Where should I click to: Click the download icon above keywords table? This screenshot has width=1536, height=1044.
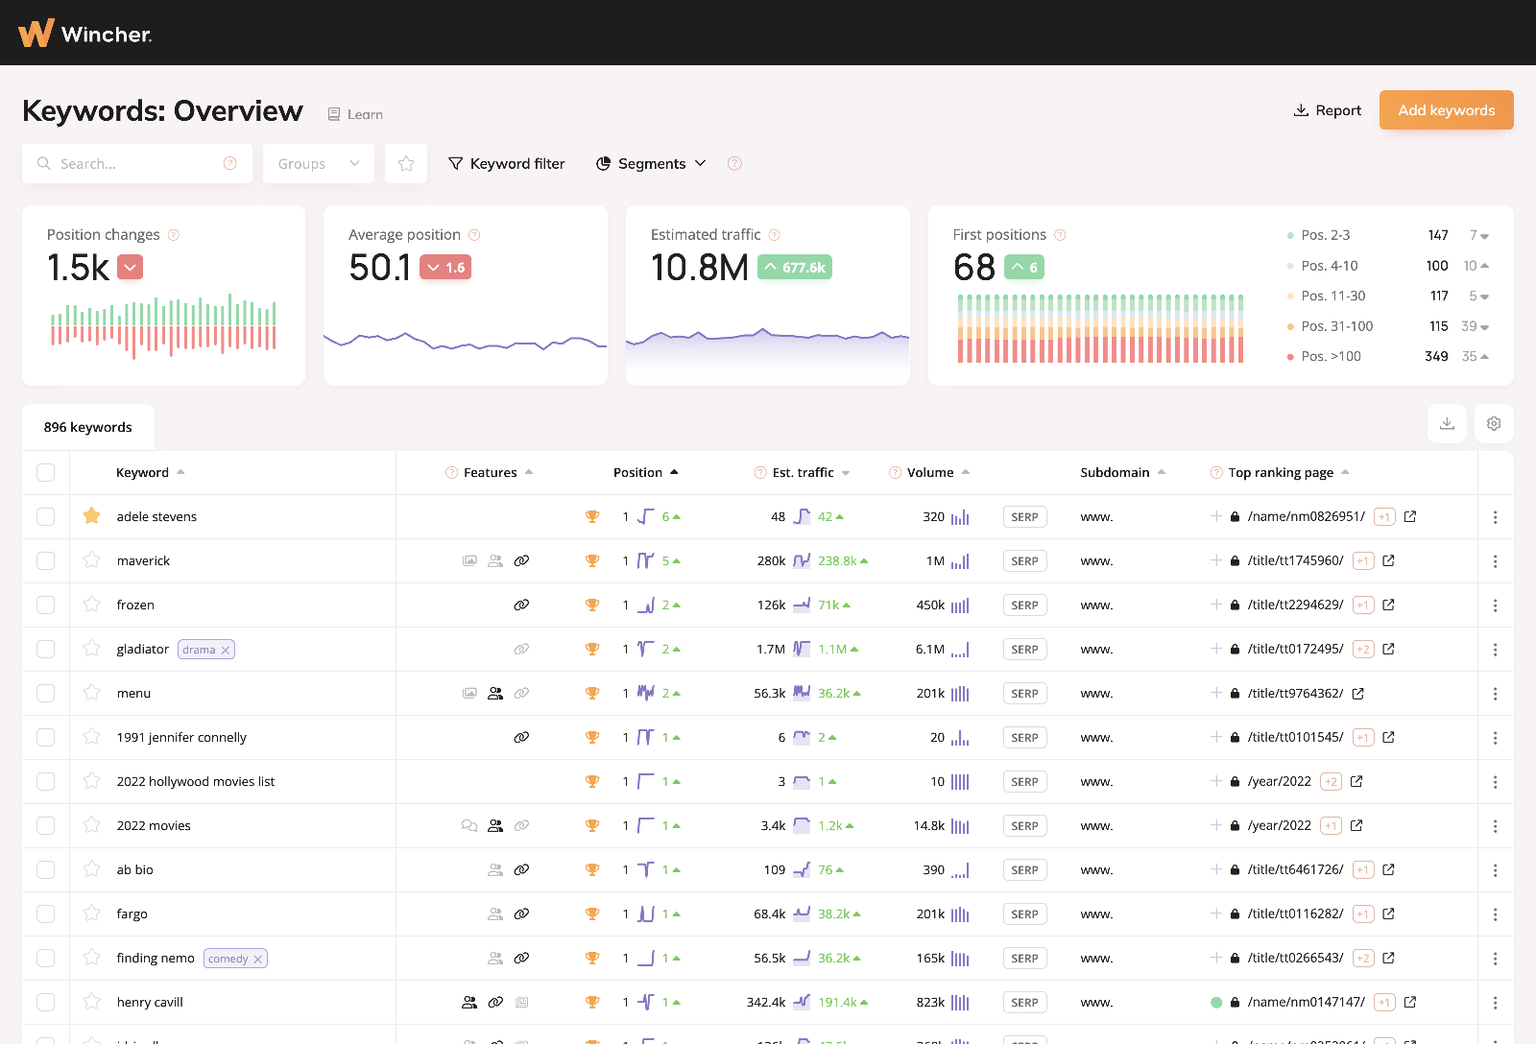[1447, 423]
